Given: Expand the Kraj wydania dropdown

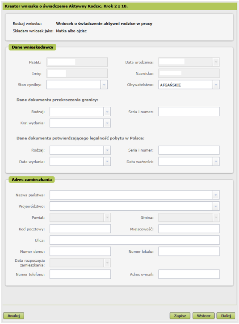Looking at the screenshot, I should pos(107,123).
